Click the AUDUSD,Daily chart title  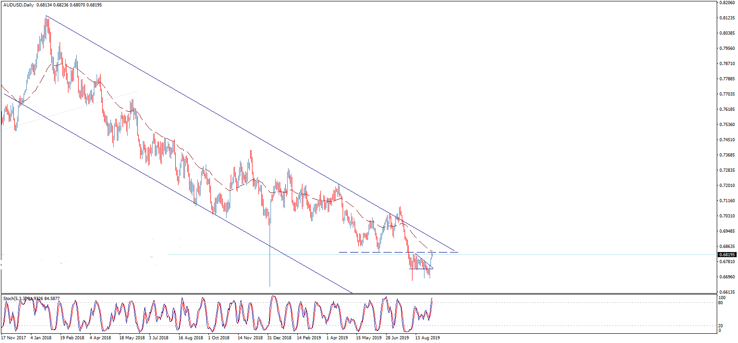tap(18, 5)
